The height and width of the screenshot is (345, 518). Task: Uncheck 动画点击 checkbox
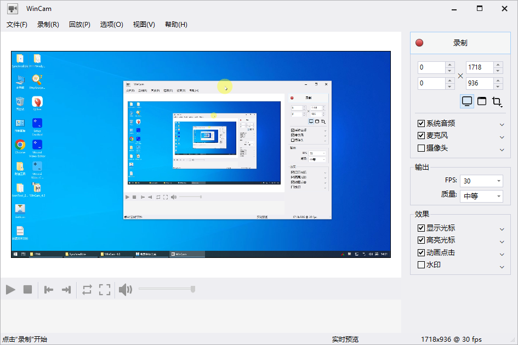421,252
